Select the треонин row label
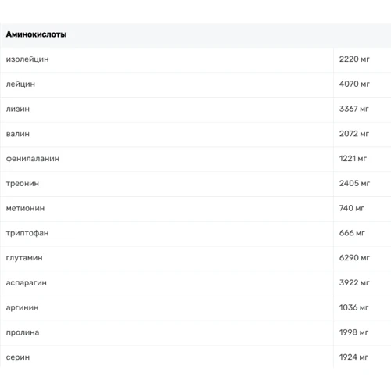This screenshot has height=391, width=391. coord(23,184)
